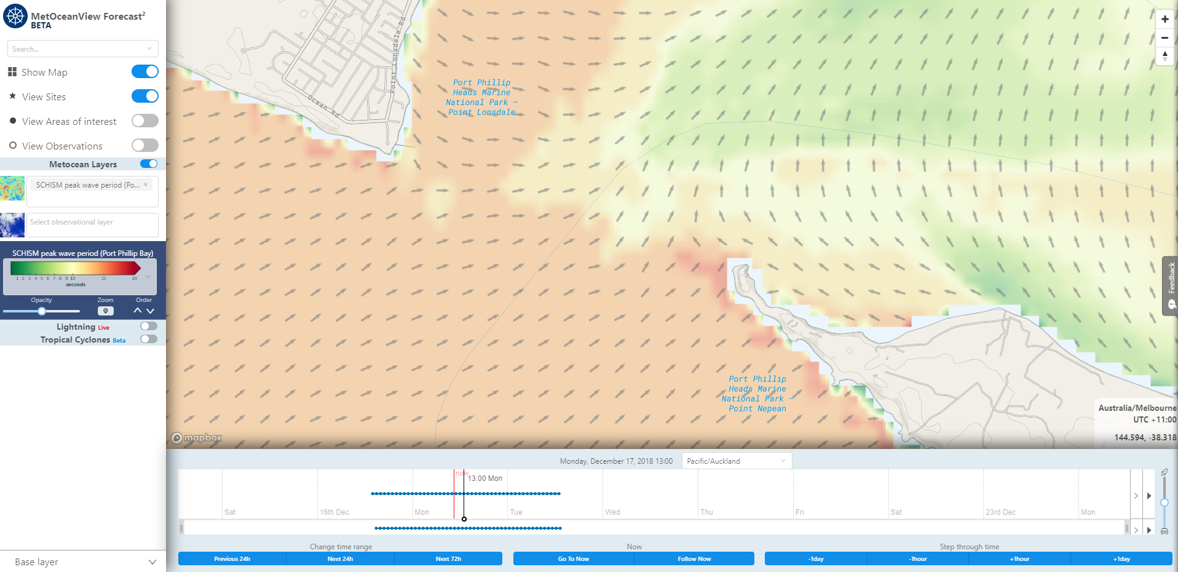Click the current time marker on timeline
Screen dimensions: 1178x572
(464, 519)
